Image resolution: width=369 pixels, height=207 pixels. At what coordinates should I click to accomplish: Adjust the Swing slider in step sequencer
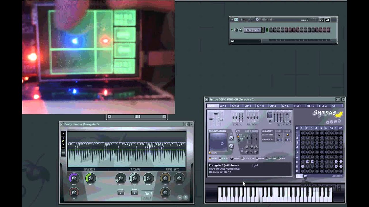coord(311,20)
